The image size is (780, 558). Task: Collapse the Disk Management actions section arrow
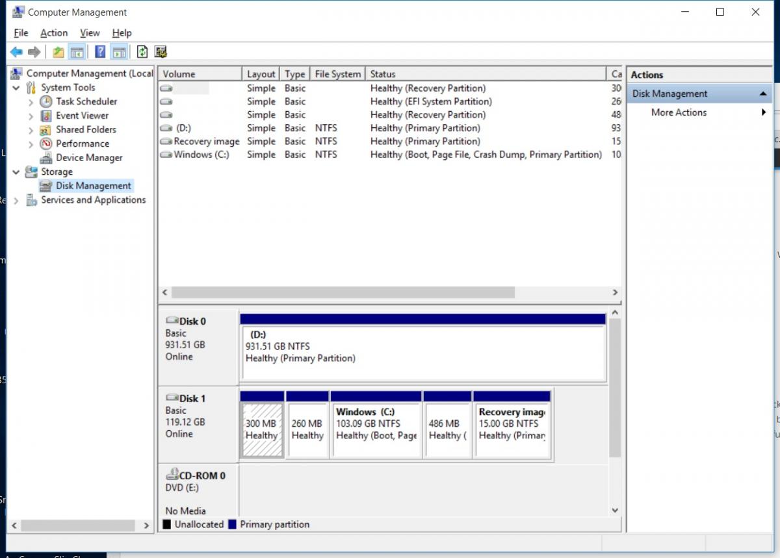point(763,94)
